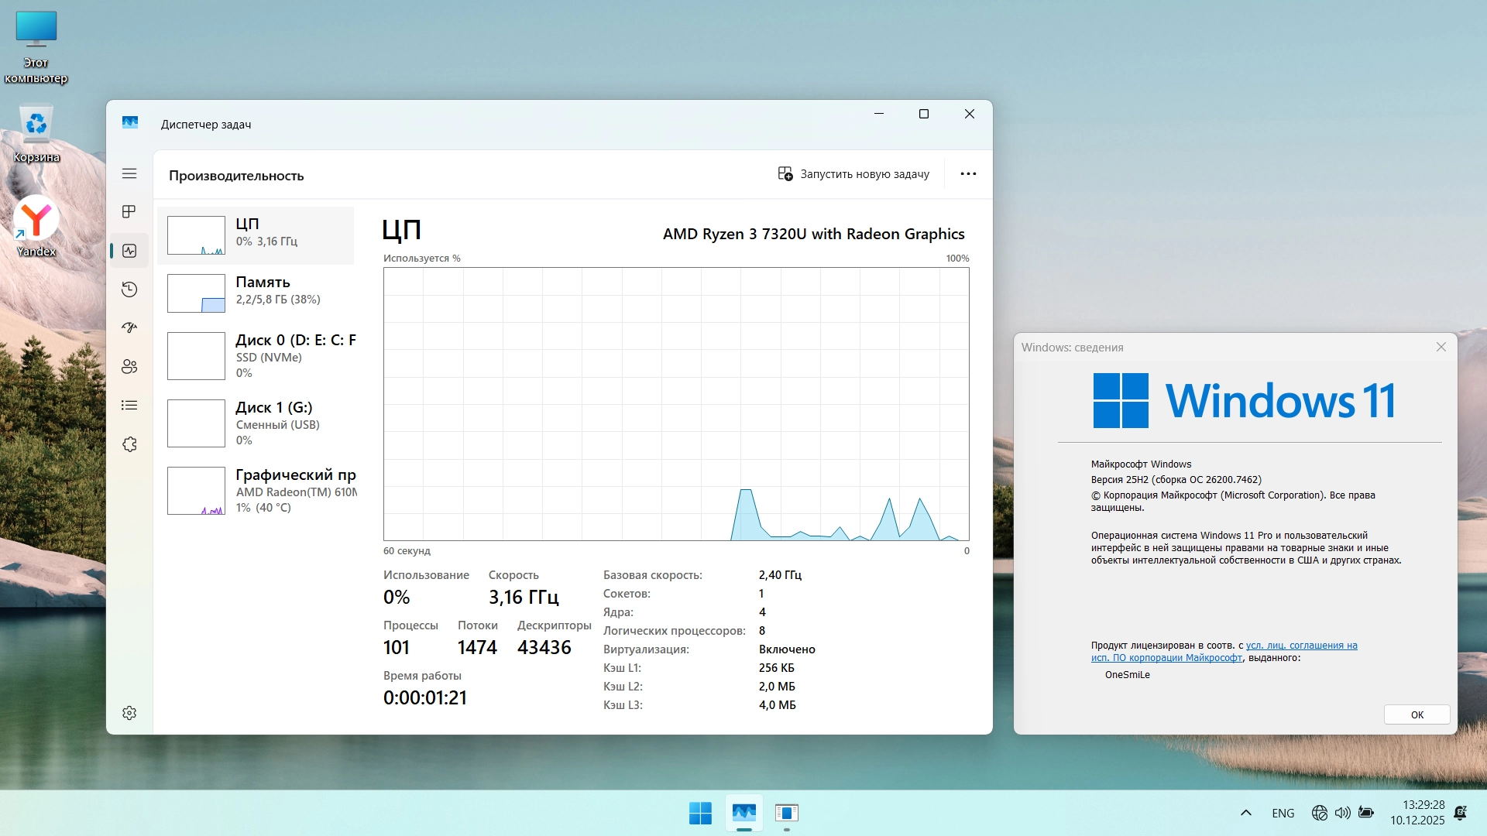Open the Windows Start button
This screenshot has height=836, width=1487.
point(700,813)
